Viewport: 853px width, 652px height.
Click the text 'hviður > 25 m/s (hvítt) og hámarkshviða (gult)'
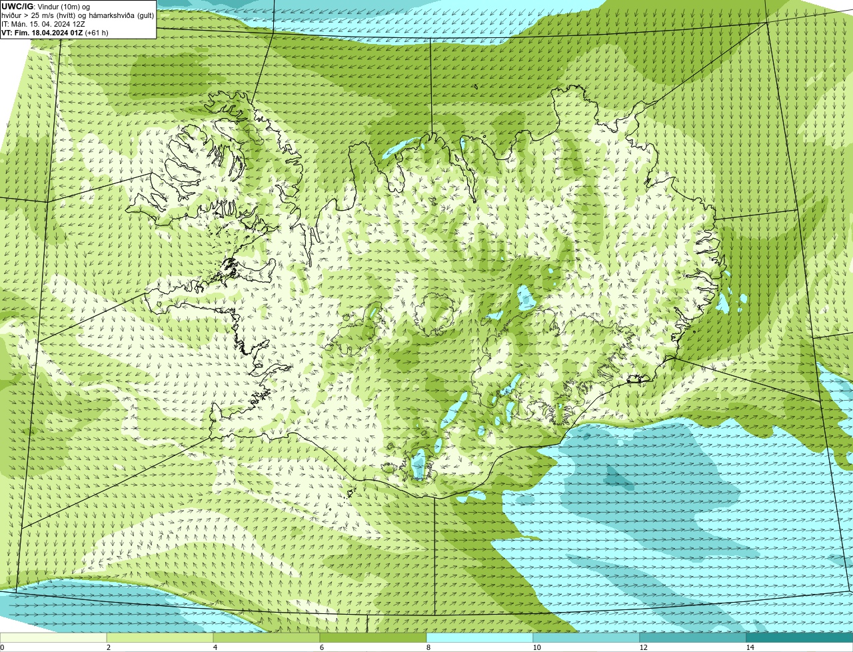77,15
